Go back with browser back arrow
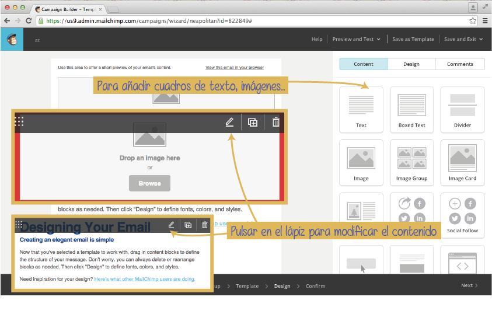The height and width of the screenshot is (314, 492). 7,20
